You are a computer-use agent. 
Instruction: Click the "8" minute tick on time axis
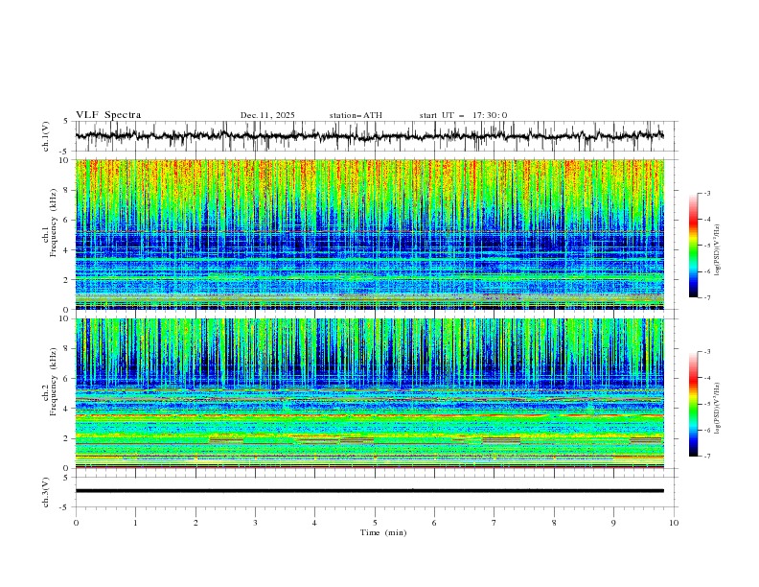coord(554,523)
